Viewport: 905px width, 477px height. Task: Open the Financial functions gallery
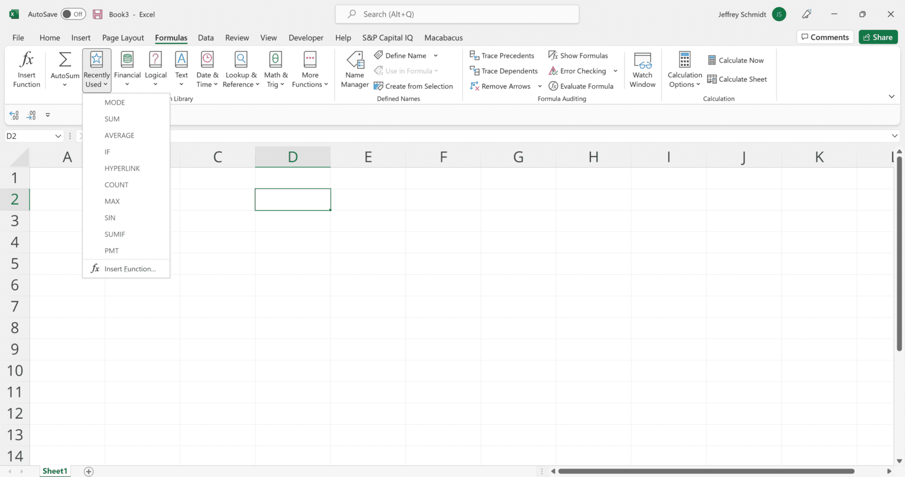click(x=127, y=68)
